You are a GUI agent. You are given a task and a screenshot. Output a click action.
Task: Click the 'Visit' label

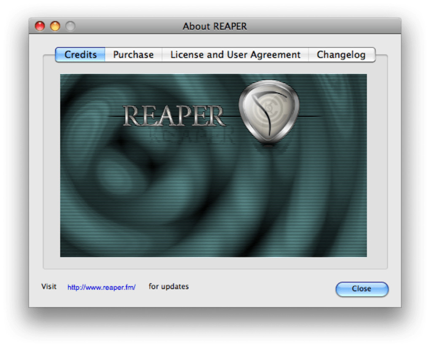[49, 286]
